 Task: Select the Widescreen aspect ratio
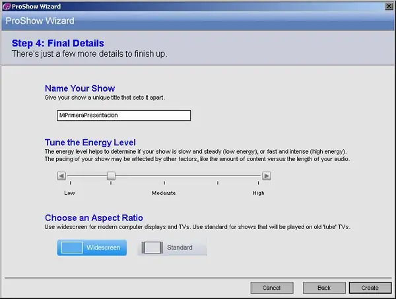[92, 248]
